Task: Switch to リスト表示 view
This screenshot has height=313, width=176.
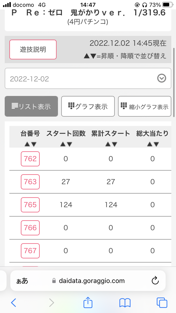Action: click(x=31, y=106)
